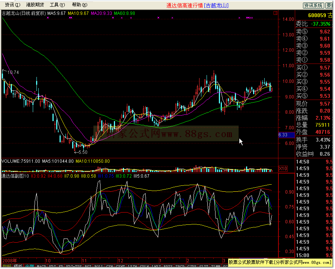Click the 卖④ 9.61 ask row
Viewport: 335px width, 269px height.
pos(313,39)
